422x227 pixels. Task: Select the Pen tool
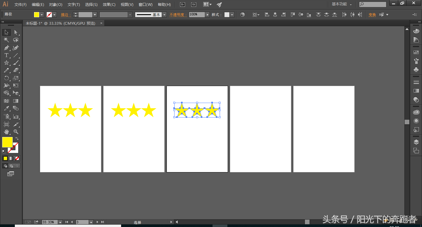(x=6, y=48)
